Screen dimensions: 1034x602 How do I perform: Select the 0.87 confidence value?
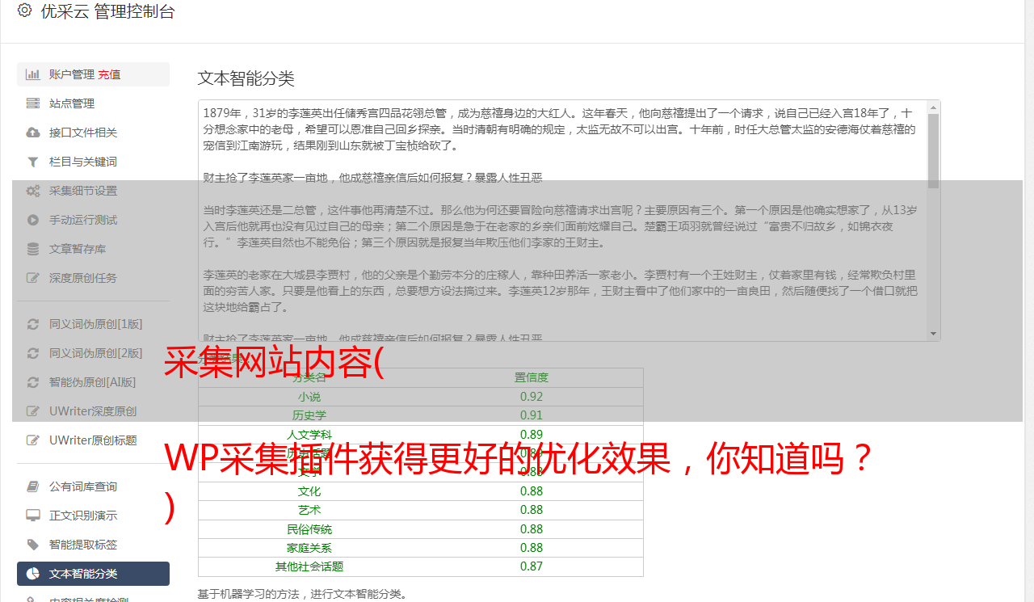coord(532,566)
